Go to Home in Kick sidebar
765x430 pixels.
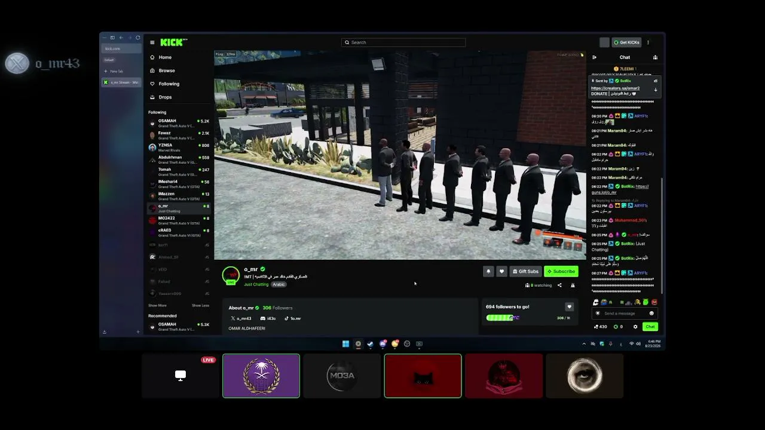pyautogui.click(x=161, y=57)
